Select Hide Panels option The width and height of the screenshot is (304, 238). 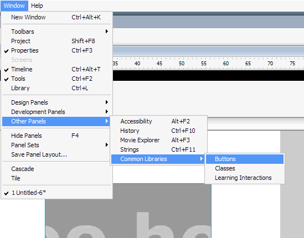[x=56, y=136]
